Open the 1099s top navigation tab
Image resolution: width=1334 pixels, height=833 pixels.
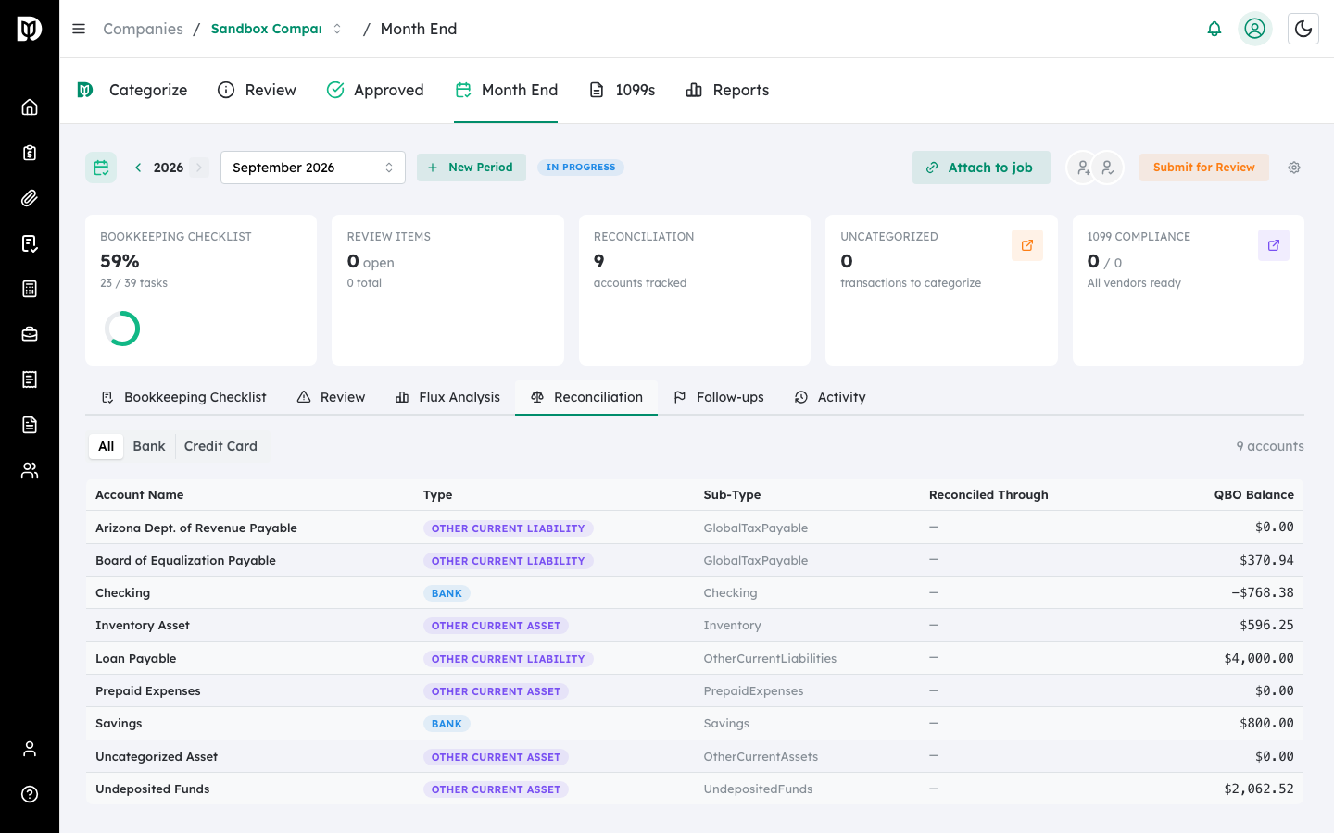(x=623, y=90)
